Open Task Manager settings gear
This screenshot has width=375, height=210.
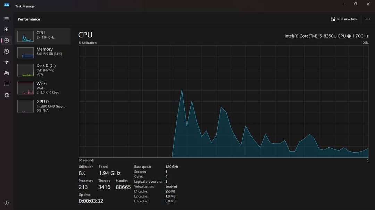coord(7,203)
